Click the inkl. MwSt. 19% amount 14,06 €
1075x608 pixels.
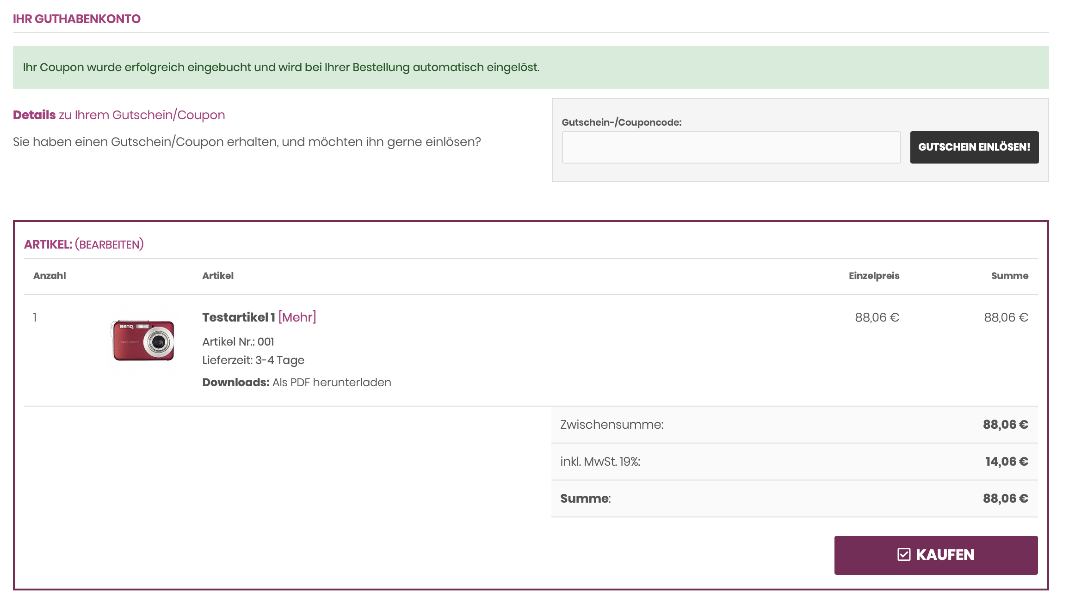[1007, 462]
